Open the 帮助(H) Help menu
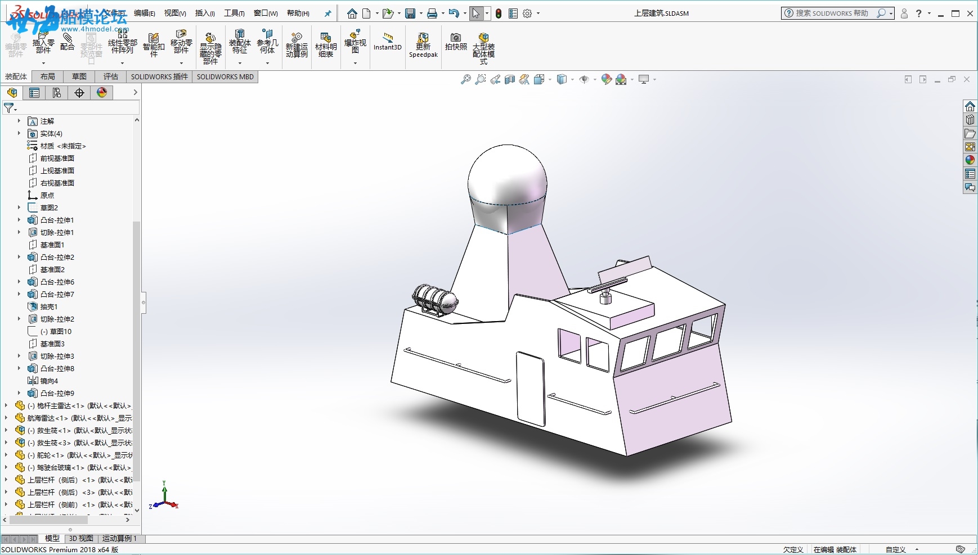The width and height of the screenshot is (978, 555). 298,13
